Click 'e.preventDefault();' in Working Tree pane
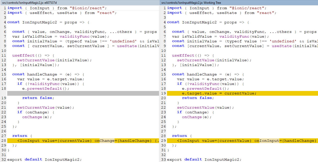This screenshot has height=162, width=318. (205, 88)
